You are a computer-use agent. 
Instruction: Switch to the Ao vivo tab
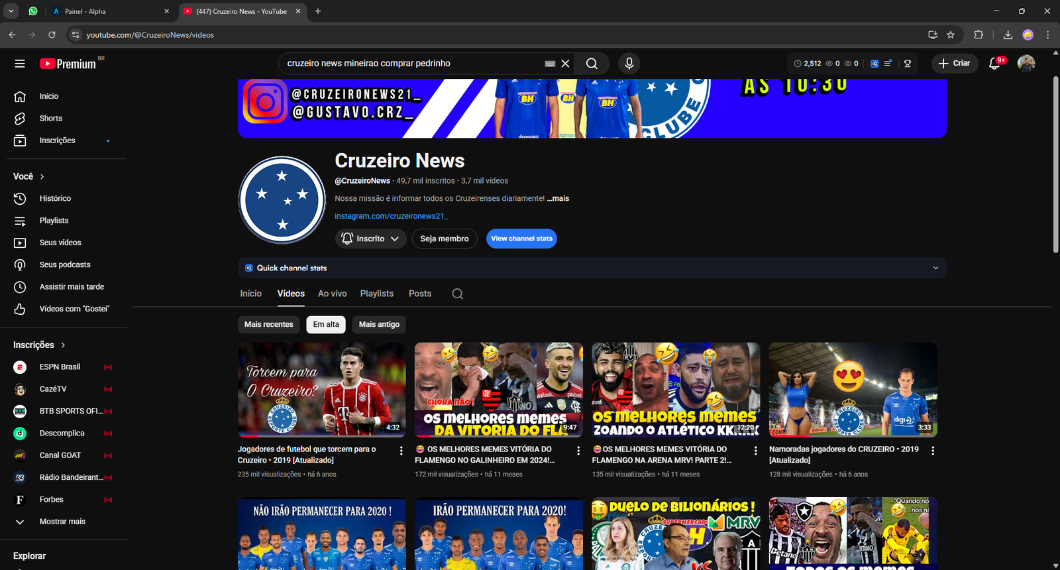click(333, 294)
